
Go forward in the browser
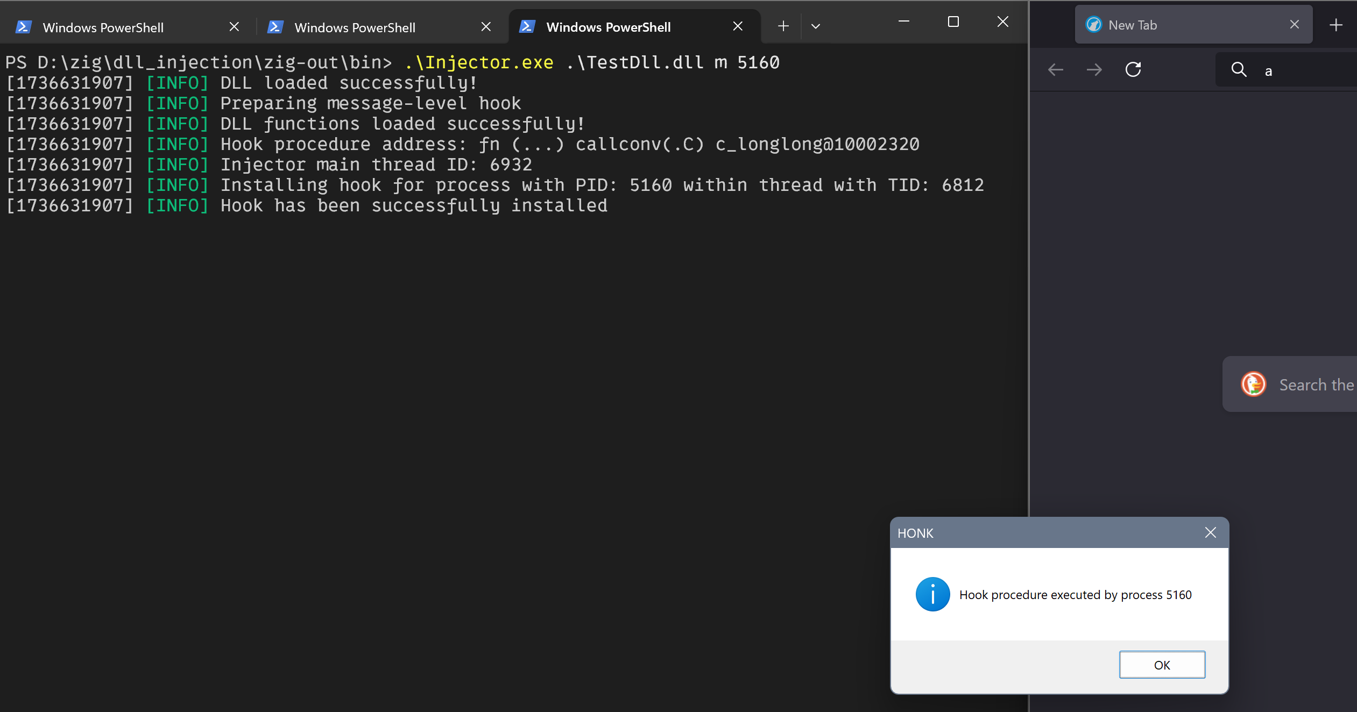click(1094, 70)
